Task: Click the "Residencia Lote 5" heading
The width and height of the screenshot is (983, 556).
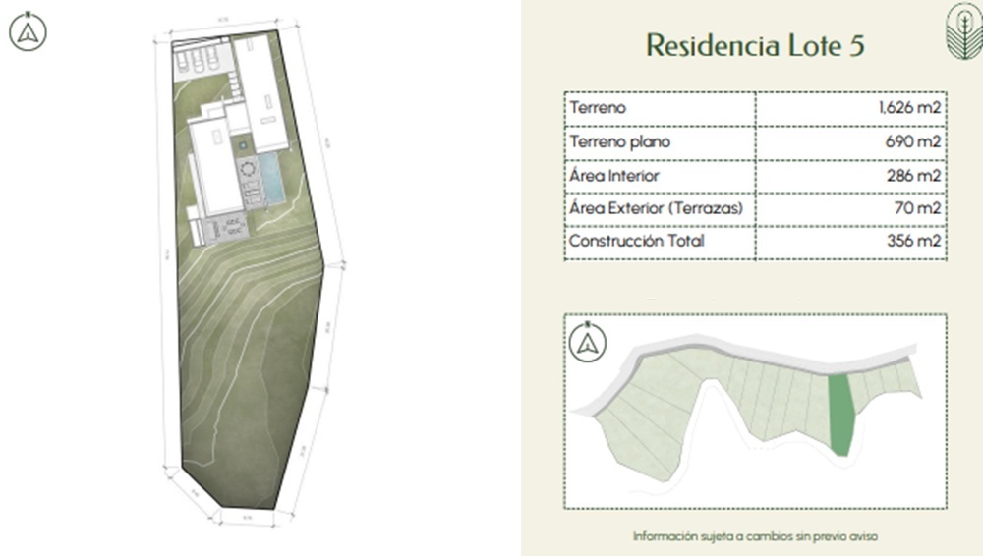Action: point(754,45)
